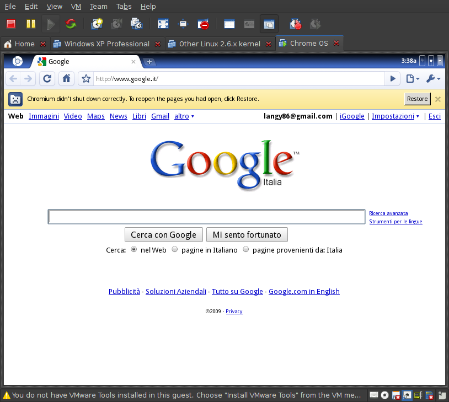Screen dimensions: 449x402
Task: Bookmark this page with the star icon
Action: (85, 78)
